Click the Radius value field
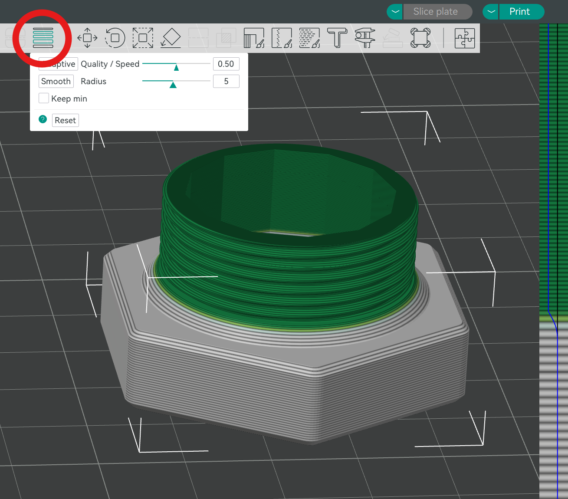The image size is (568, 499). (x=226, y=82)
